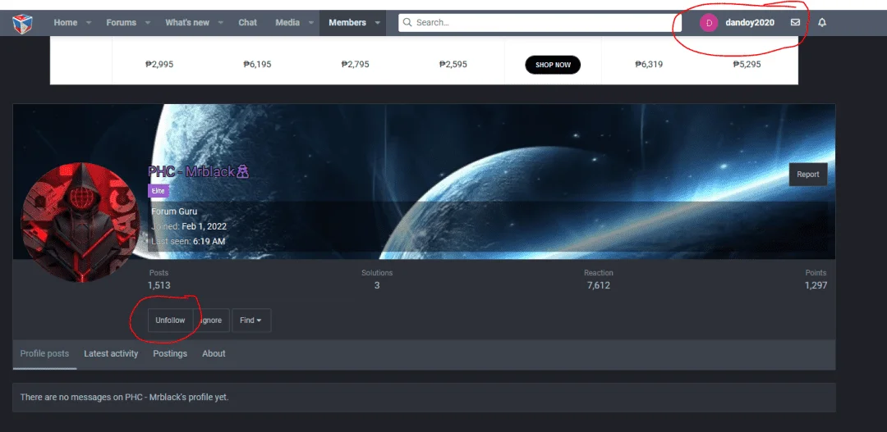Click the Points count 1,297
Image resolution: width=887 pixels, height=432 pixels.
pos(816,285)
